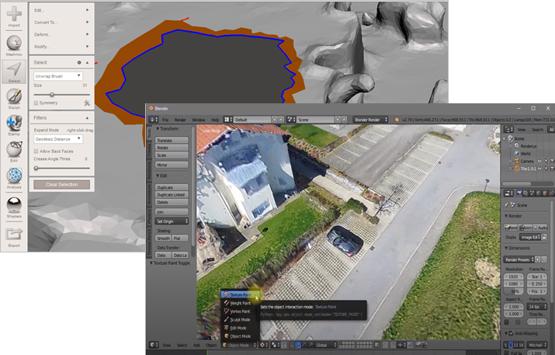
Task: Open the Convert To submenu in Meshmixer
Action: (61, 23)
